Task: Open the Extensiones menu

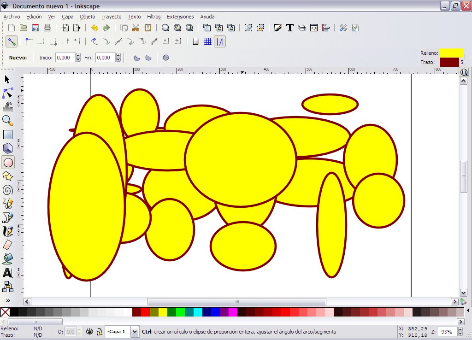Action: point(180,17)
